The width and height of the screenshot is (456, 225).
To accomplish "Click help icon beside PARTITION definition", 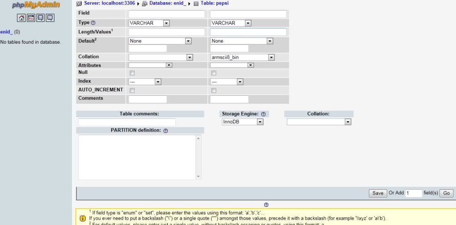I will 166,131.
